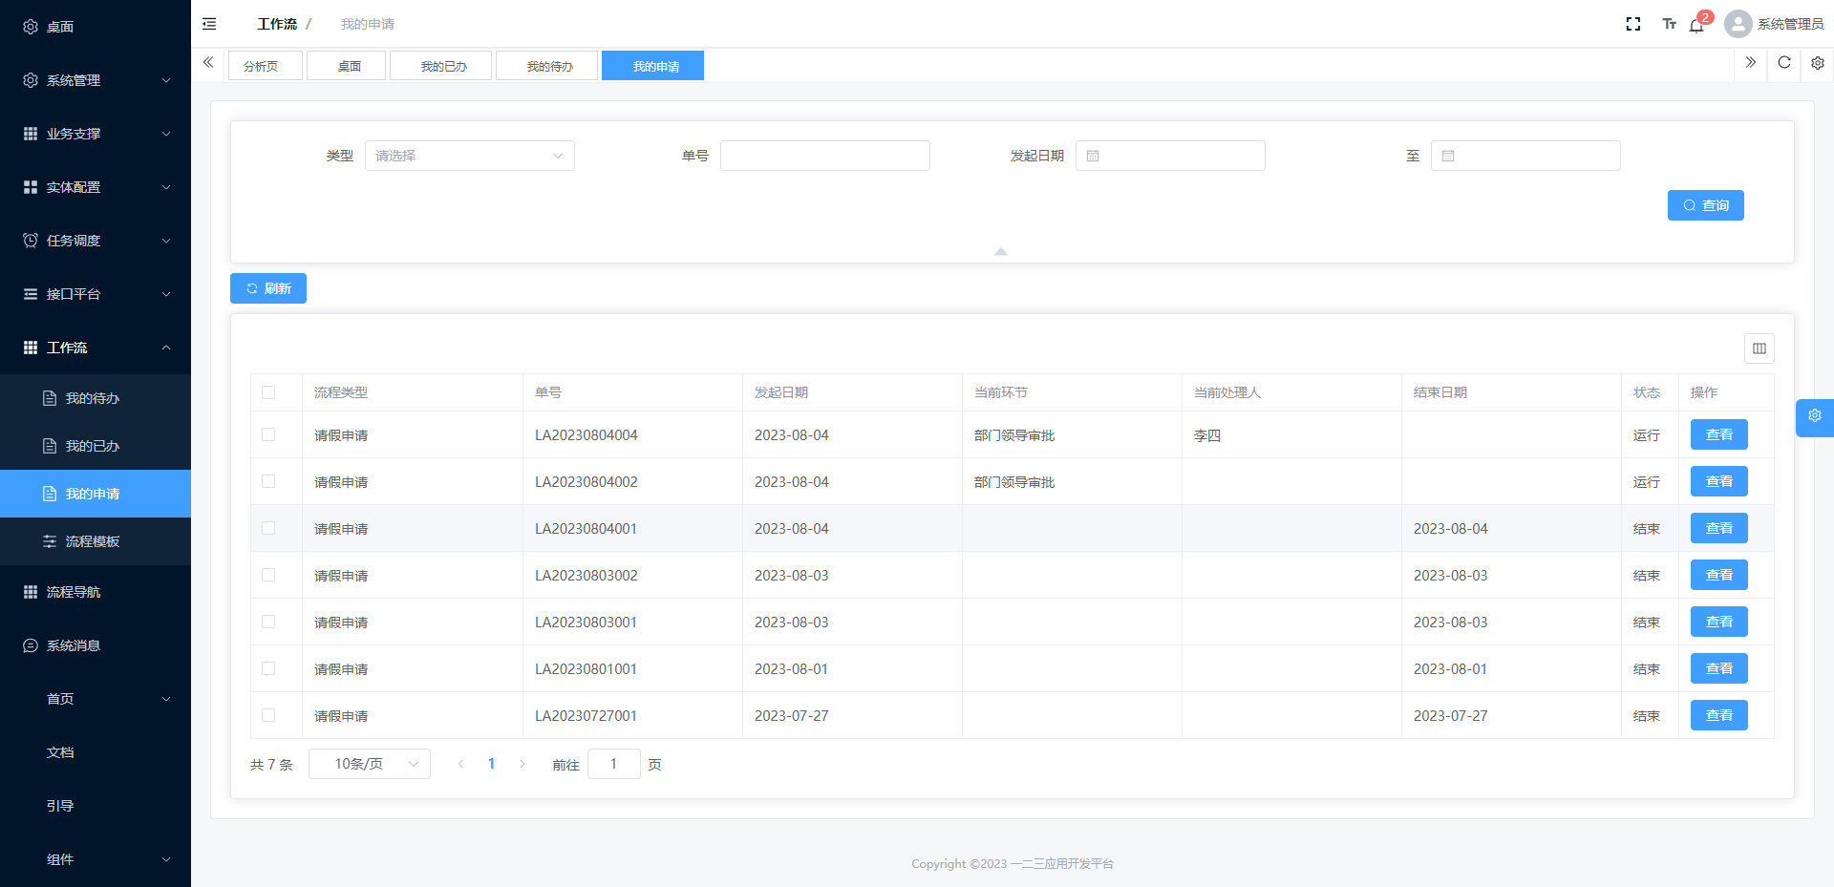Click end date calendar field after 至
The width and height of the screenshot is (1834, 887).
click(1525, 156)
